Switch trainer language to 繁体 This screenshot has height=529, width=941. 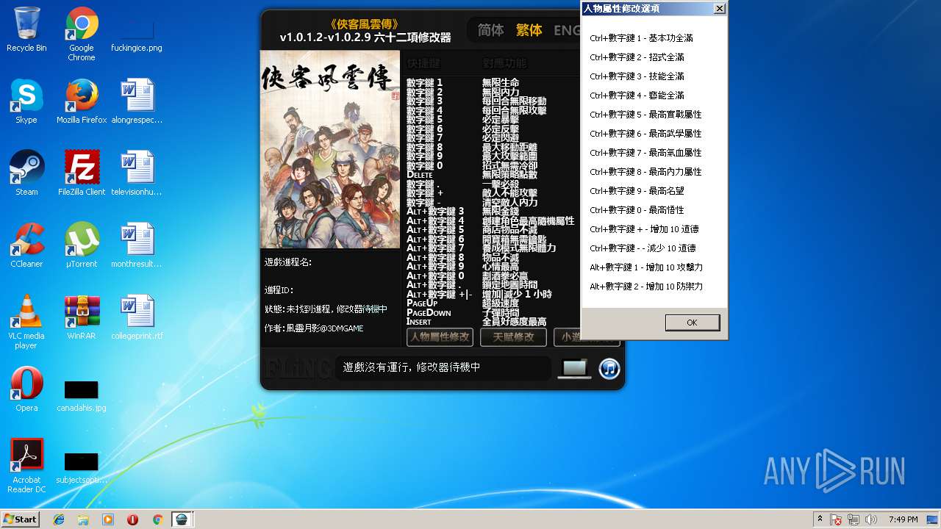point(529,30)
